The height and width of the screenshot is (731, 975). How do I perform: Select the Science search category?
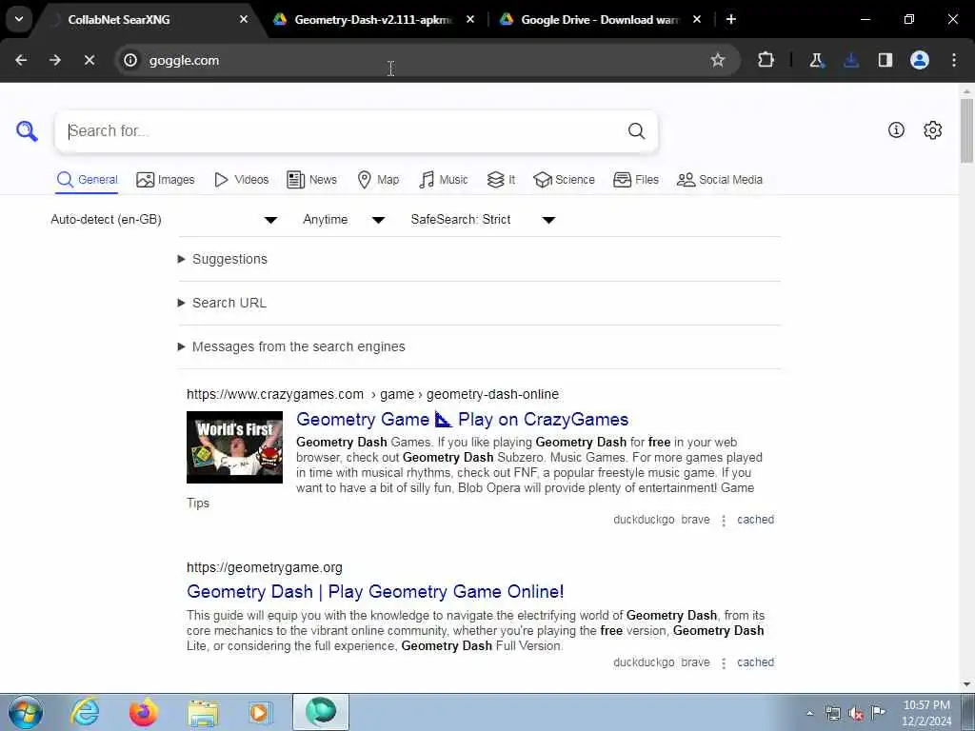[564, 180]
